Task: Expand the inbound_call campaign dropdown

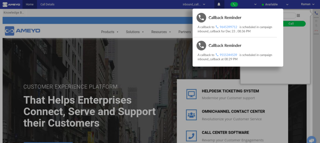Action: tap(194, 4)
